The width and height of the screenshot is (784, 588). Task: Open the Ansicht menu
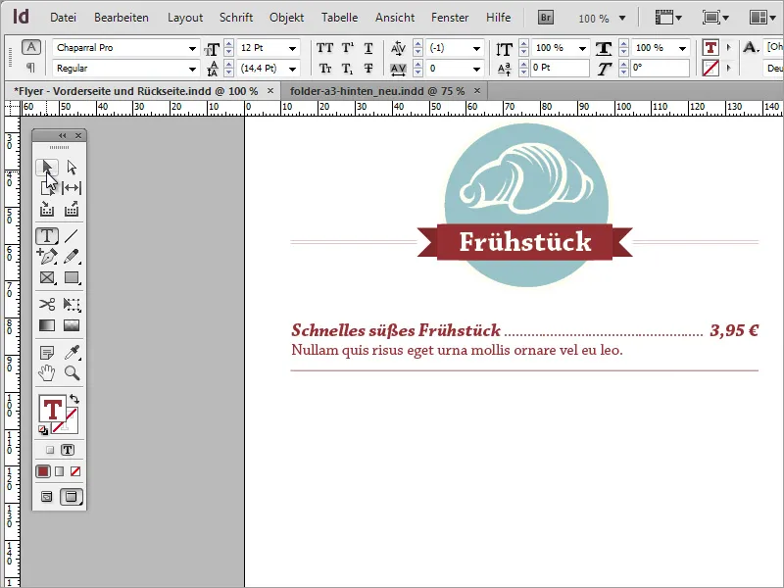[x=395, y=18]
